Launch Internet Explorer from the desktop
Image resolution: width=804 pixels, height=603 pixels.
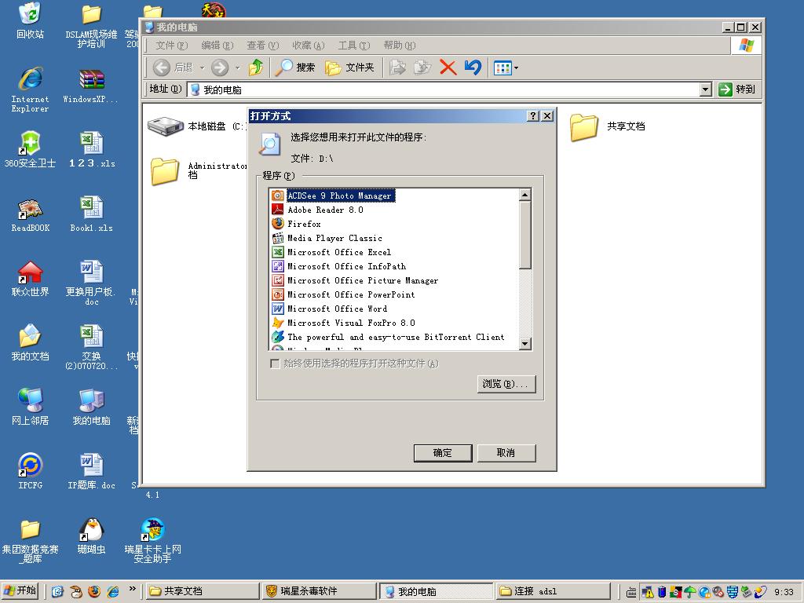(31, 90)
